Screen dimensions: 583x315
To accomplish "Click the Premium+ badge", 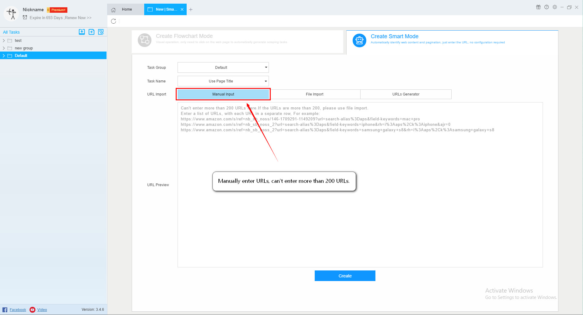I will 57,10.
